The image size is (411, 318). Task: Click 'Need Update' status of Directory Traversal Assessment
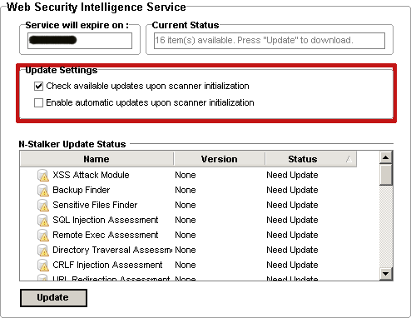(292, 250)
